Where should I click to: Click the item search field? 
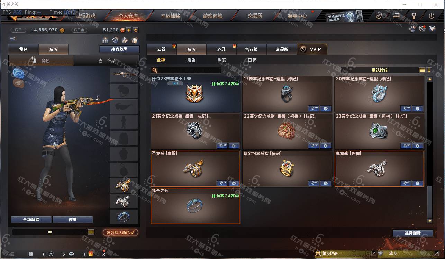pos(186,70)
